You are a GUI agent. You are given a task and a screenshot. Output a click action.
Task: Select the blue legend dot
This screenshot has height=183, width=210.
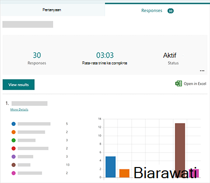point(14,124)
